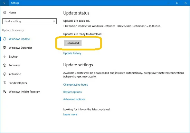Click the Windows Update sync icon
190x133 pixels.
pos(4,39)
